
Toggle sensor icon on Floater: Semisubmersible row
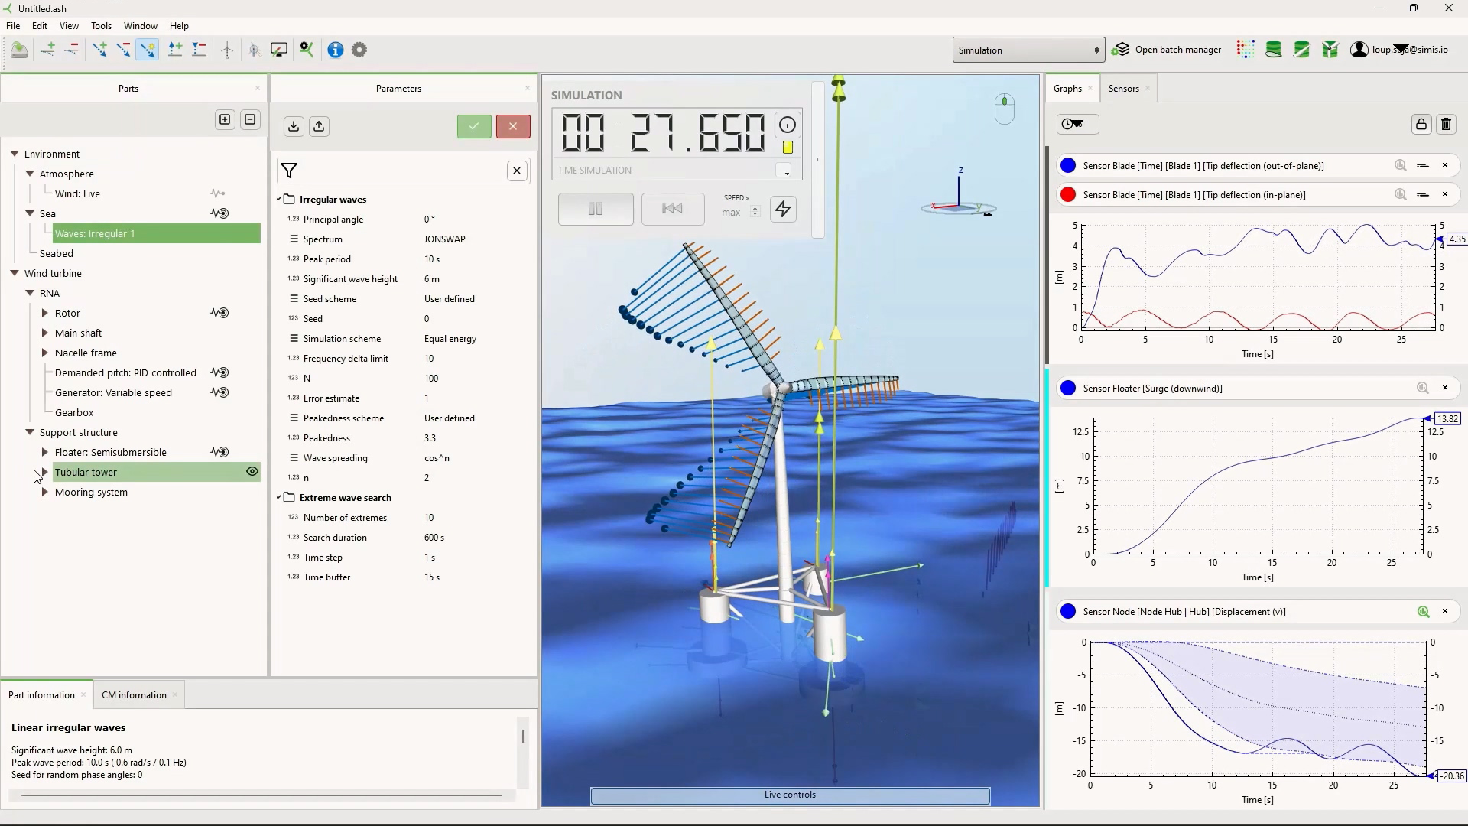219,452
